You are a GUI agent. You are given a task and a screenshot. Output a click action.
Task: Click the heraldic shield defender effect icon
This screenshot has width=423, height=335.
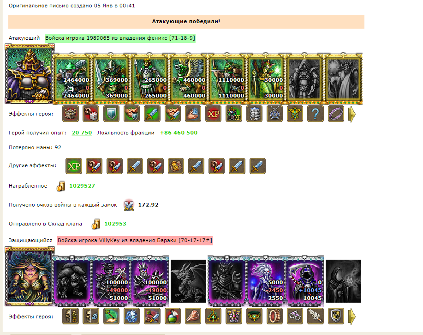coord(336,316)
